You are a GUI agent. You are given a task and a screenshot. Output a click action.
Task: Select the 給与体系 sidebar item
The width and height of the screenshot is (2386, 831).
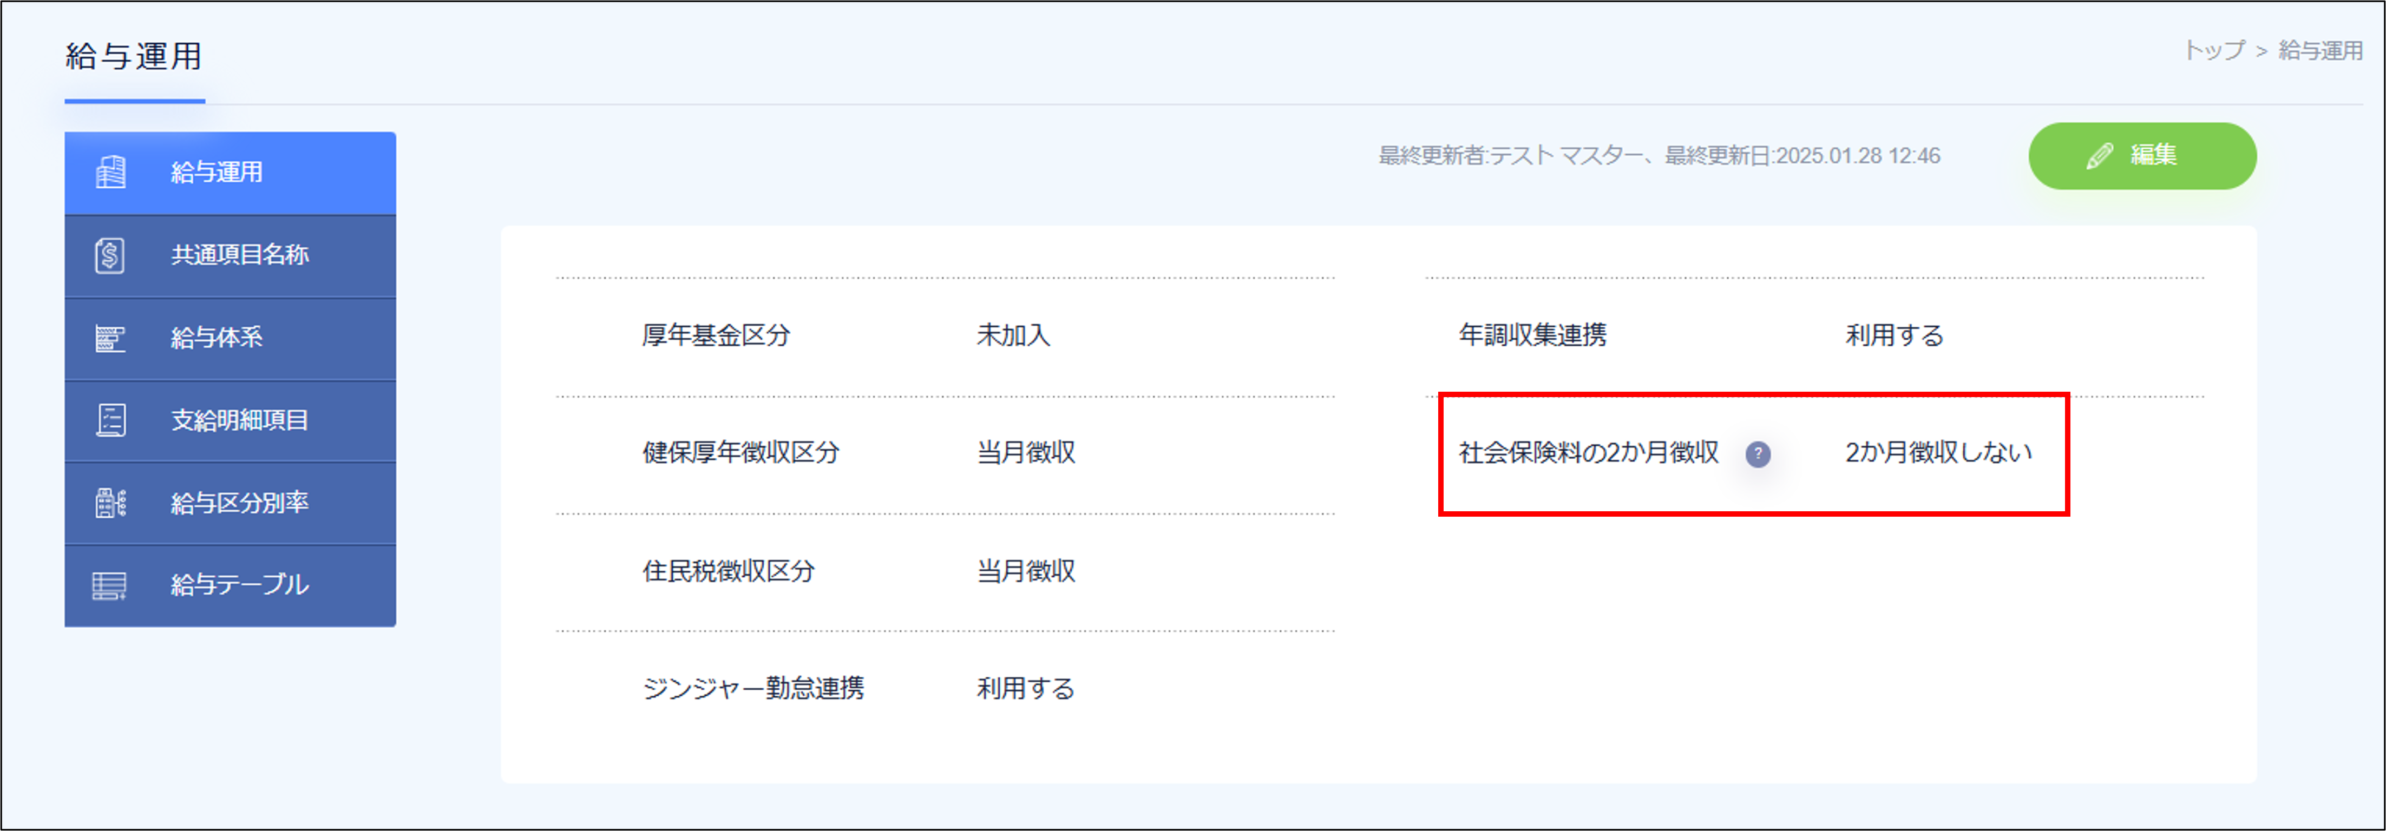coord(230,339)
